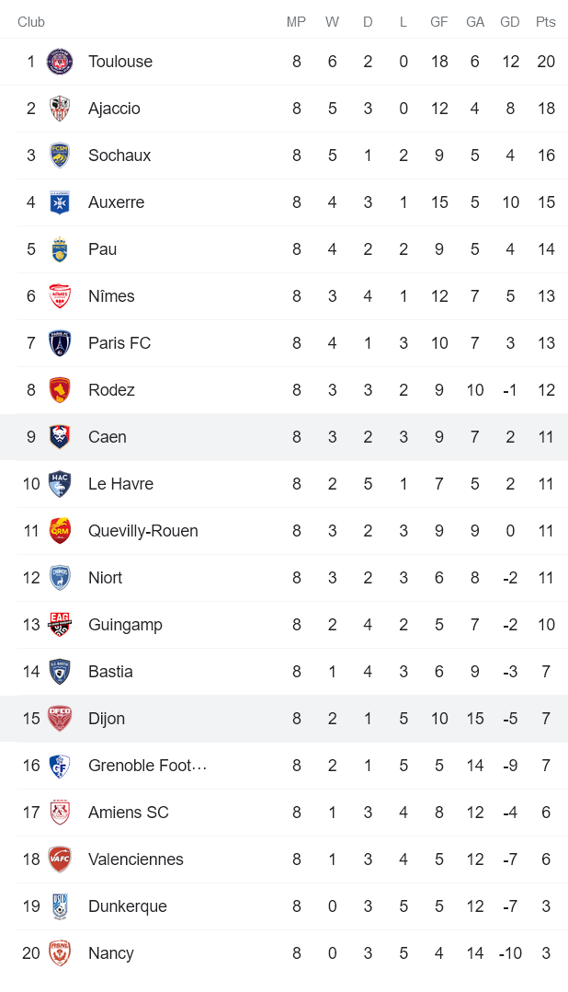Click the Bastia club badge

59,671
